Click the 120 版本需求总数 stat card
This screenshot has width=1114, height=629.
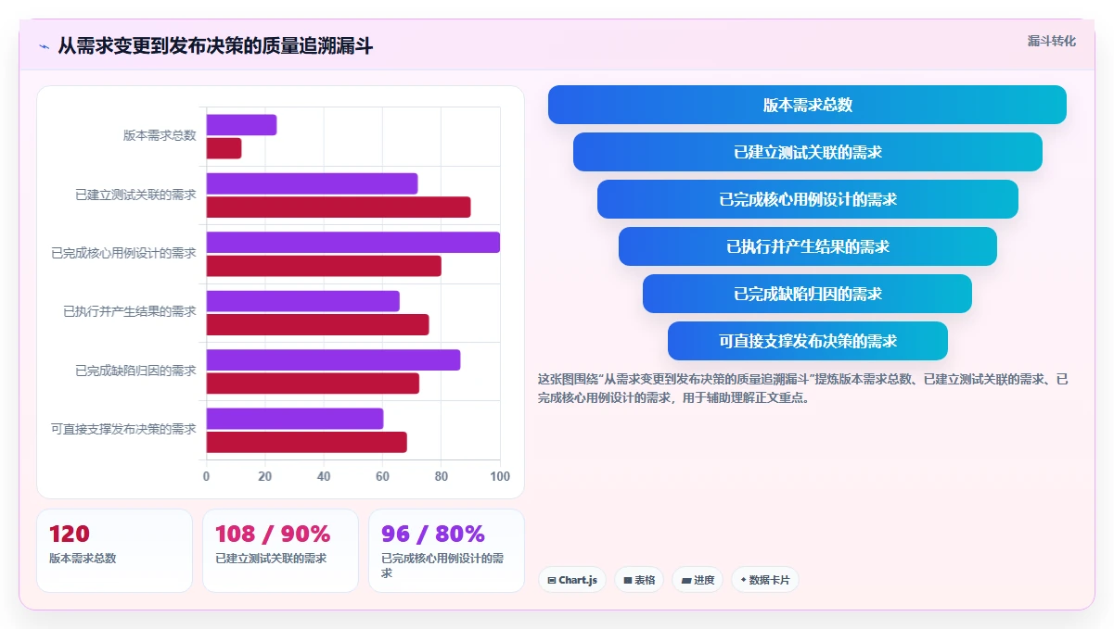click(114, 550)
